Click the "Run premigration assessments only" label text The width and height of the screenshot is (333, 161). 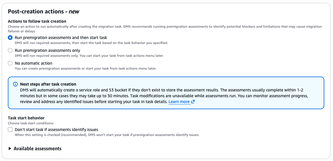(47, 50)
